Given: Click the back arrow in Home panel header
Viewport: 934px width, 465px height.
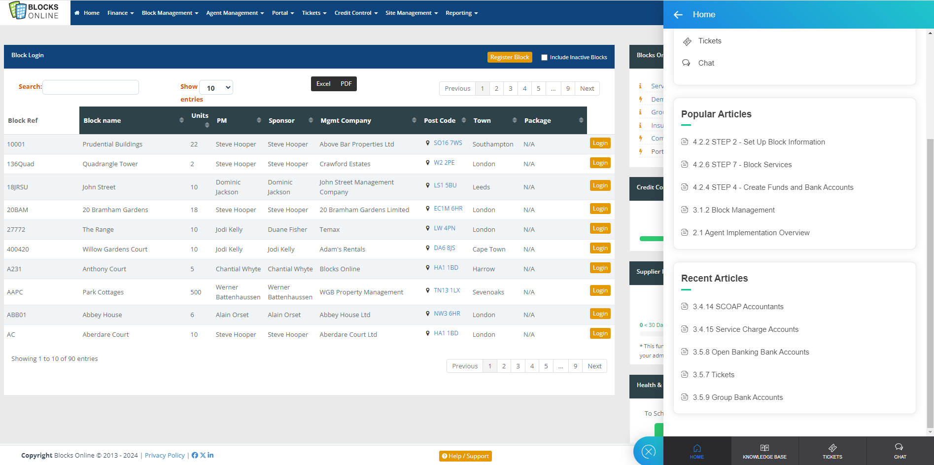Looking at the screenshot, I should click(678, 15).
